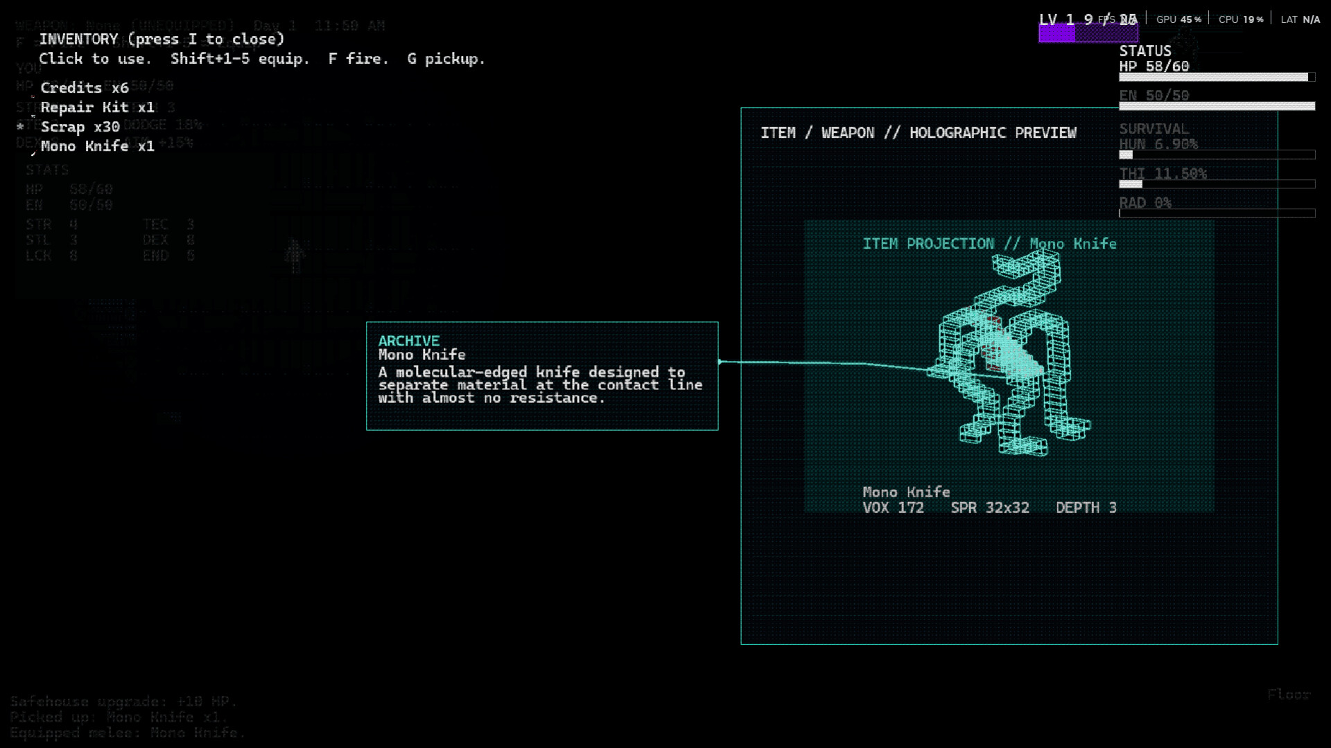Select Mono Knife in inventory list
1331x748 pixels.
[x=97, y=146]
